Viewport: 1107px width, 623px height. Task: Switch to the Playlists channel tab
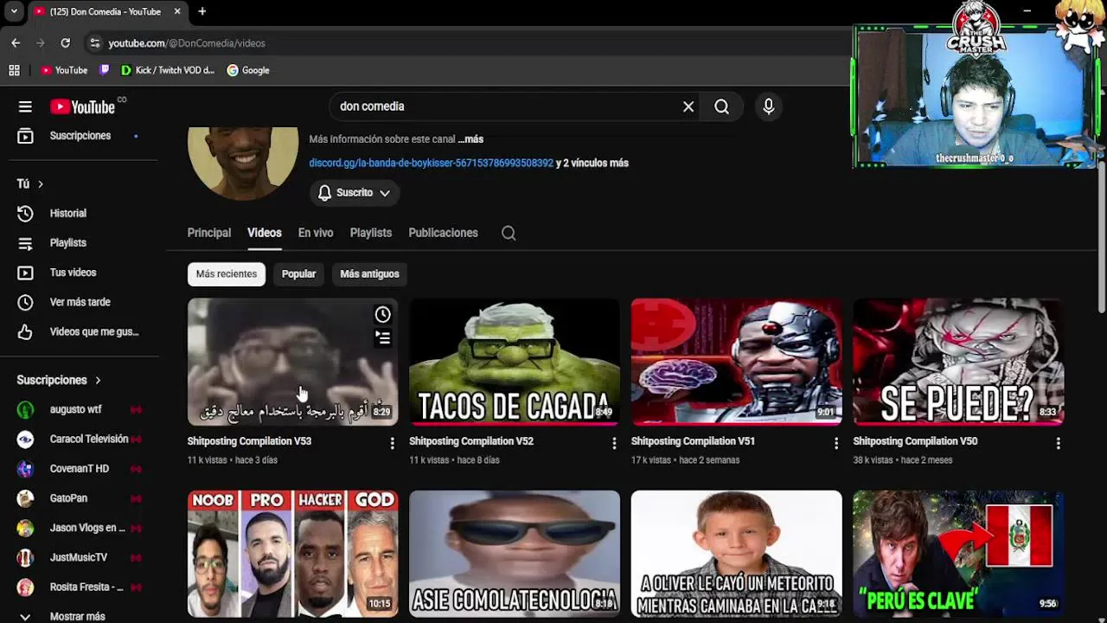[371, 233]
